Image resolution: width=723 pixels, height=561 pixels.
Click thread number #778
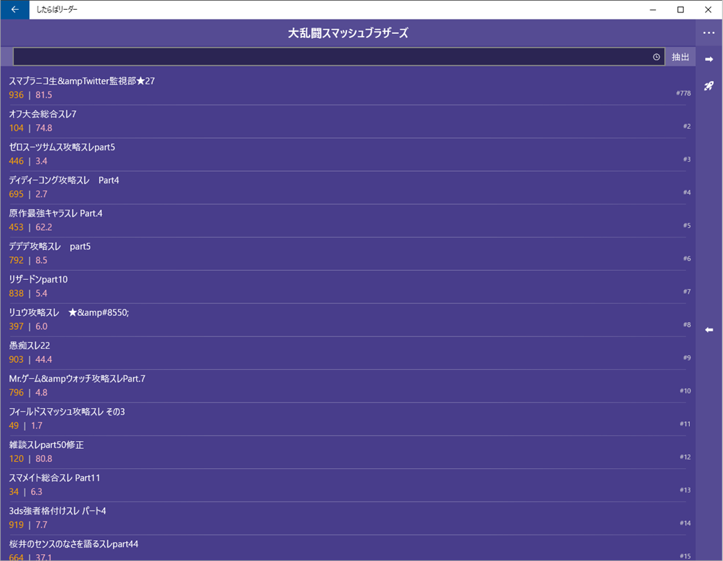click(x=684, y=93)
